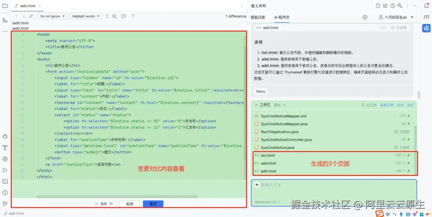
Task: Jump to source pencil icon
Action: tap(31, 16)
